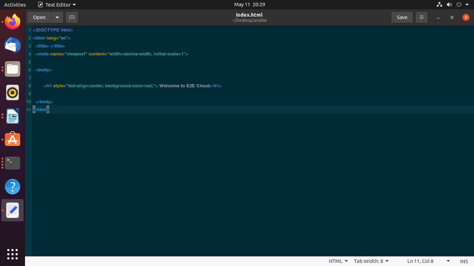Toggle INS overwrite mode in the status bar
The width and height of the screenshot is (474, 266).
tap(464, 261)
